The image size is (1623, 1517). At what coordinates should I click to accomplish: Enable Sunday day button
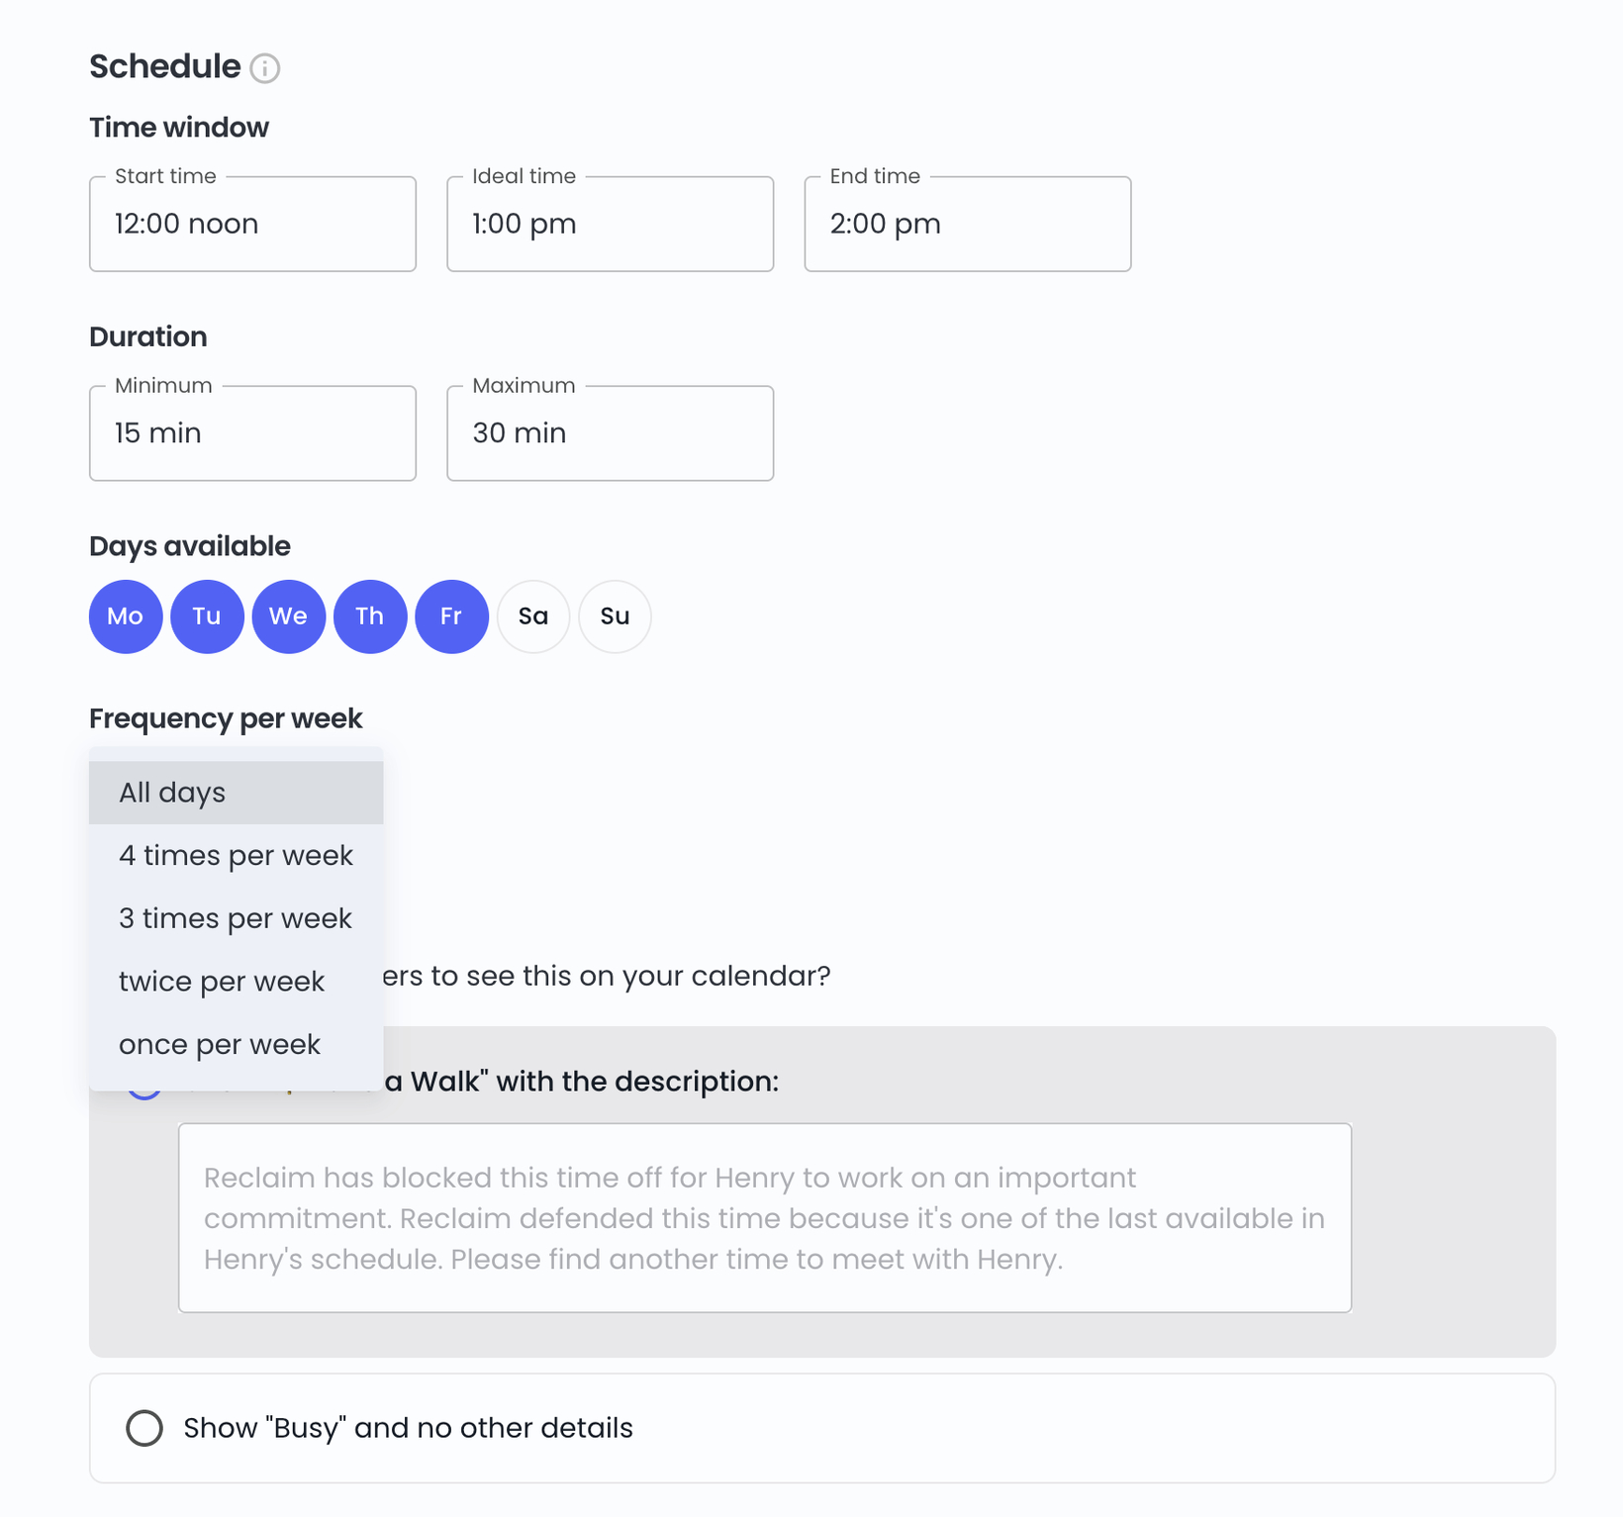[615, 616]
